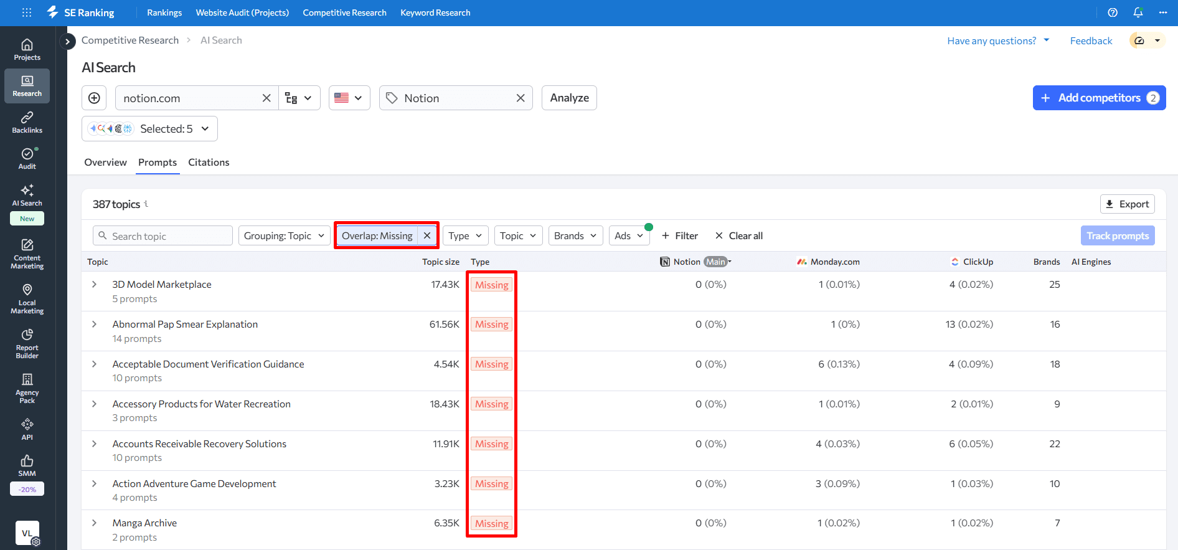Screen dimensions: 1178x550
Task: Open Website Audit (Projects) menu
Action: click(x=242, y=12)
